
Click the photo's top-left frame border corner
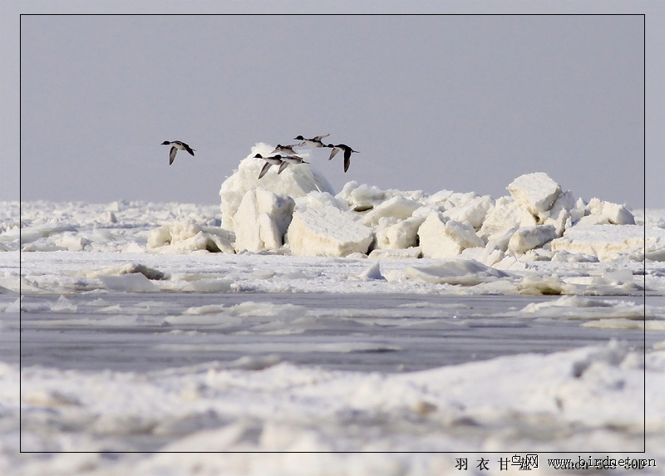tap(21, 15)
